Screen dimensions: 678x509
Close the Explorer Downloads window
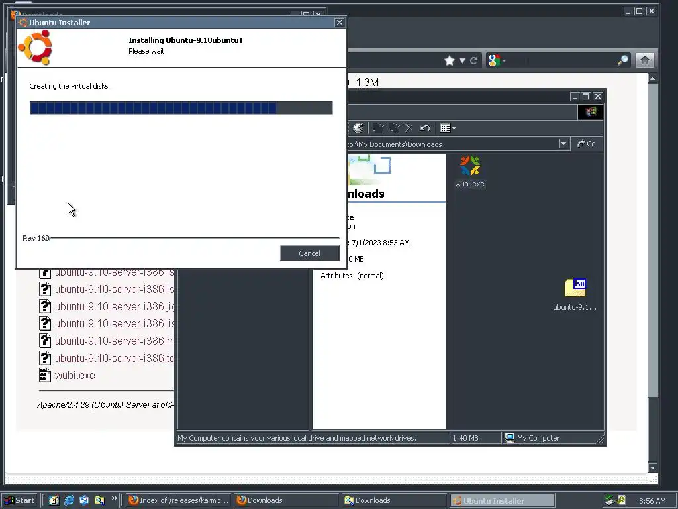597,97
